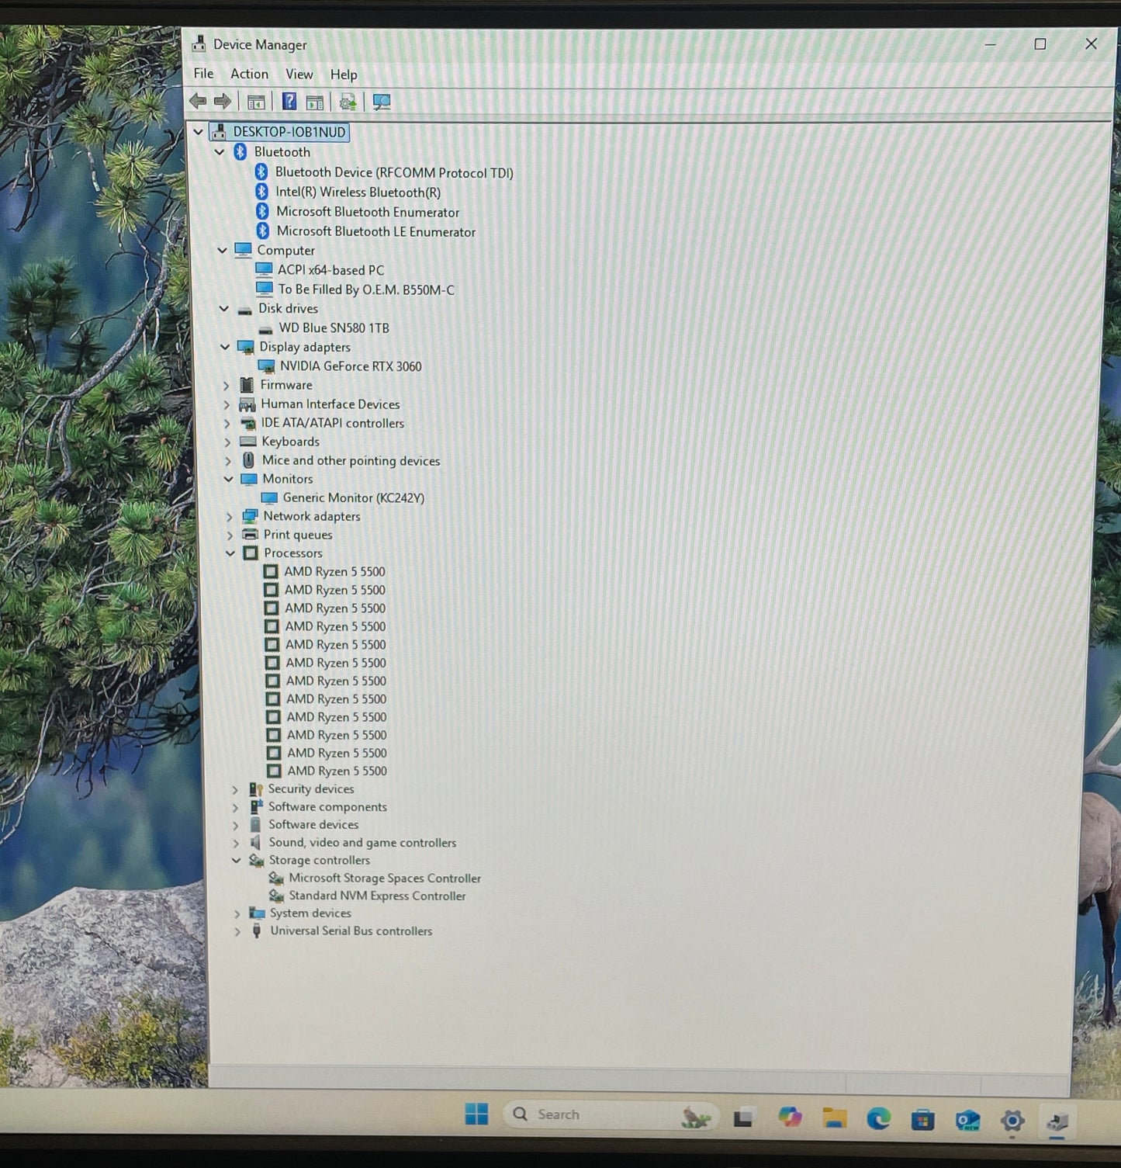The height and width of the screenshot is (1168, 1121).
Task: Expand the Universal Serial Bus controllers node
Action: (237, 931)
